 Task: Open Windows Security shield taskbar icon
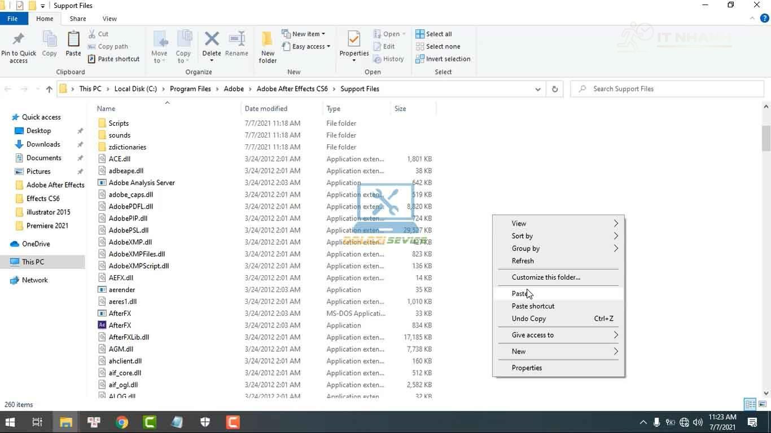(205, 422)
